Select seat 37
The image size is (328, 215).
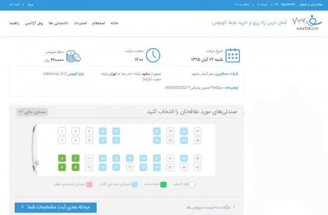[197, 131]
